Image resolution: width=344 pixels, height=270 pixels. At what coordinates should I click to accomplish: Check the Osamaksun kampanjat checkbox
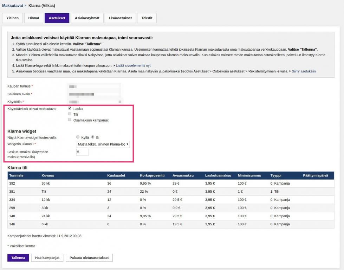[x=70, y=120]
